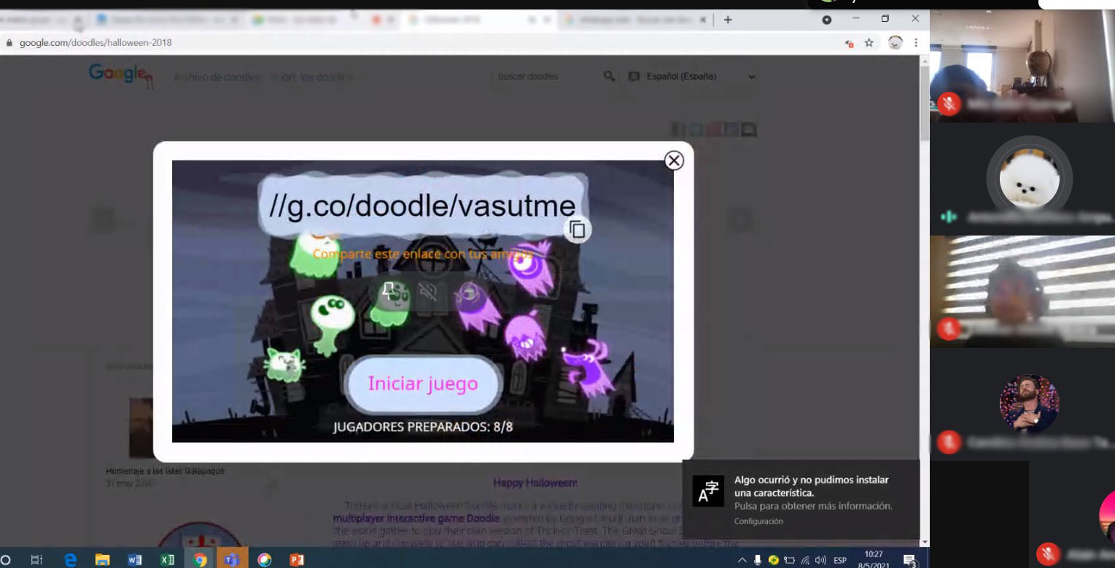
Task: Open a new browser tab
Action: coord(727,20)
